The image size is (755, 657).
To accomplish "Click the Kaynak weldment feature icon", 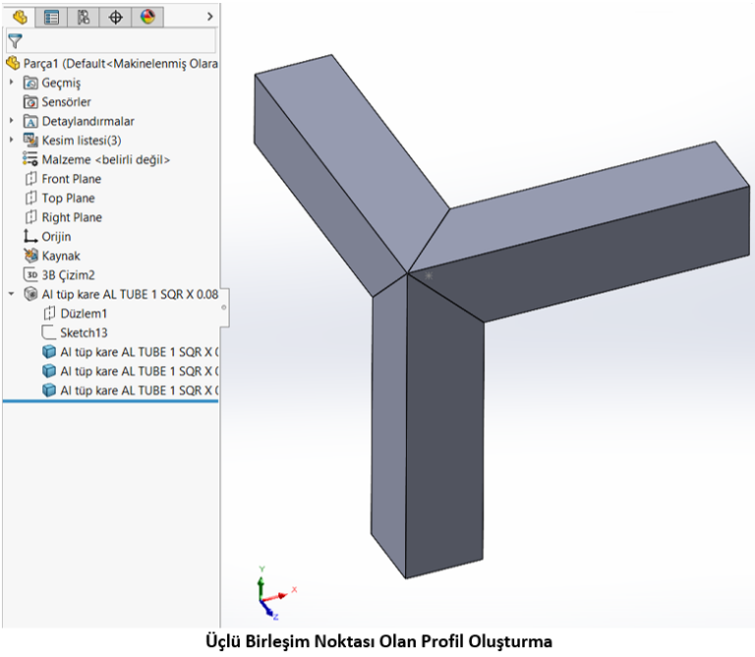I will click(30, 255).
